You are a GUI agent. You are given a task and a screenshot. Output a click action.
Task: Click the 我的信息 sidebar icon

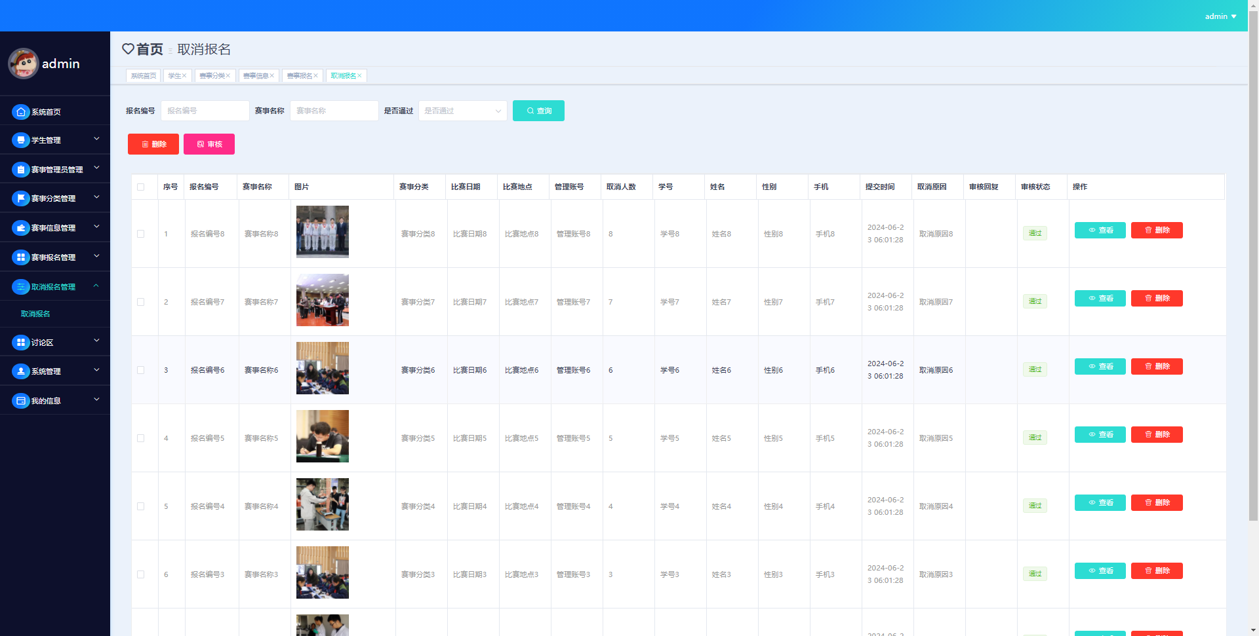point(21,401)
